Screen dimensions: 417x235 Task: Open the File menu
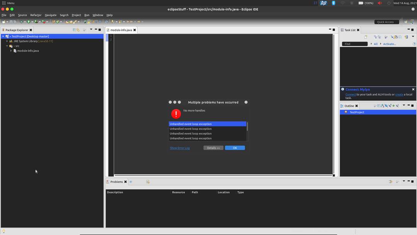click(4, 15)
